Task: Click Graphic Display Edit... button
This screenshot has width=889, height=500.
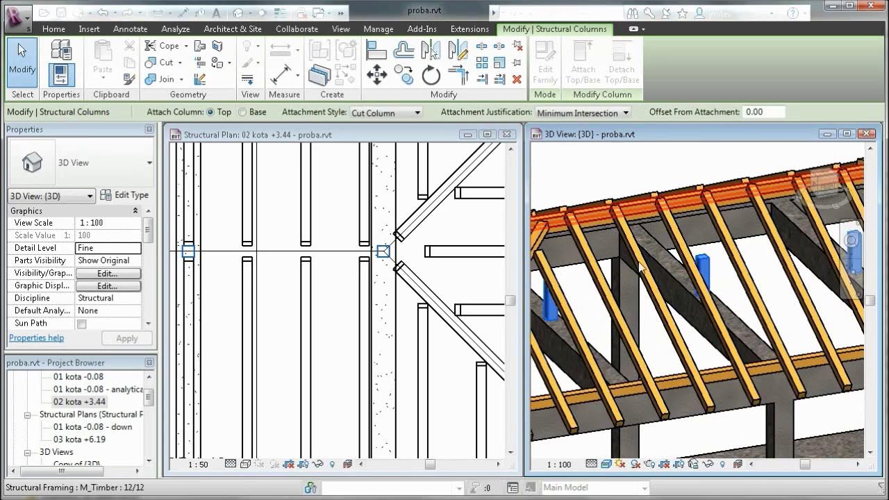Action: coord(108,286)
